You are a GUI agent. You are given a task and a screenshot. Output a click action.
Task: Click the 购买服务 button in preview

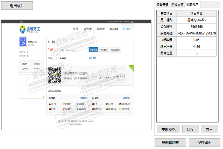pyautogui.click(x=104, y=50)
